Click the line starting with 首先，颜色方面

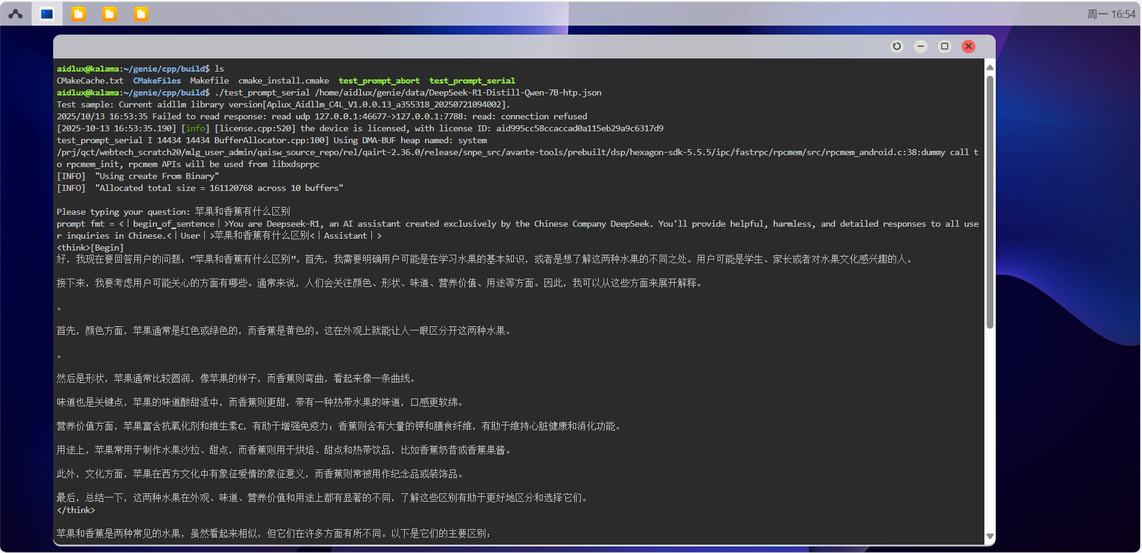click(285, 330)
